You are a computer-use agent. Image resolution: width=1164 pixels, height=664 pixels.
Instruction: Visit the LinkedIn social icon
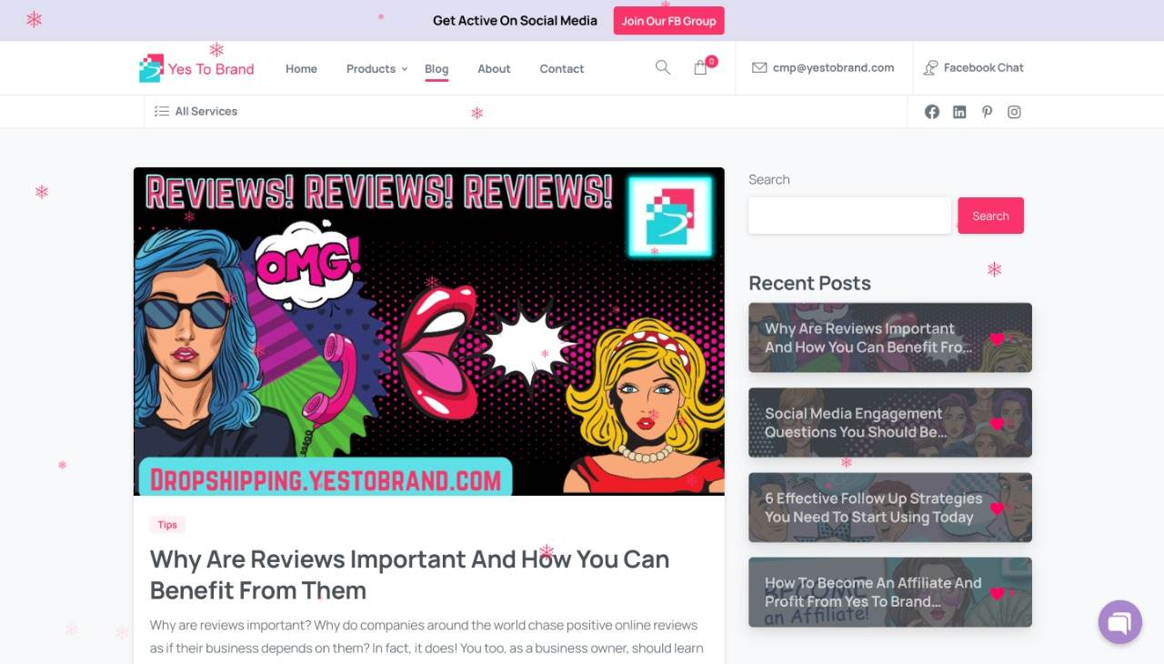(x=959, y=112)
